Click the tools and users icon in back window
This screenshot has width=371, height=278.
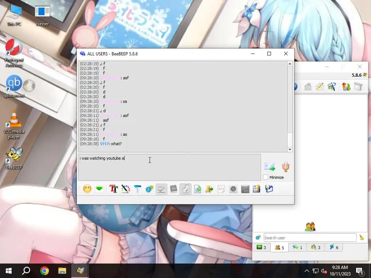click(x=332, y=87)
